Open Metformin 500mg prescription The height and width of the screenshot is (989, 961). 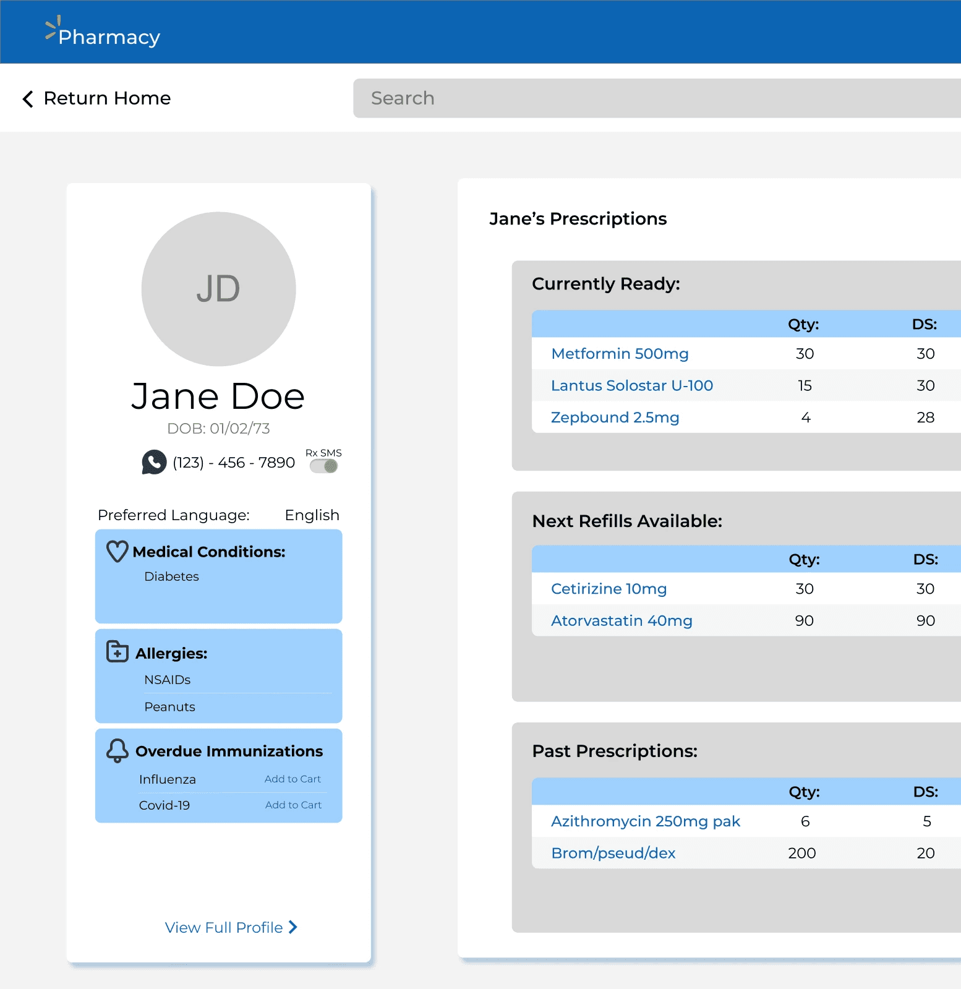[620, 354]
